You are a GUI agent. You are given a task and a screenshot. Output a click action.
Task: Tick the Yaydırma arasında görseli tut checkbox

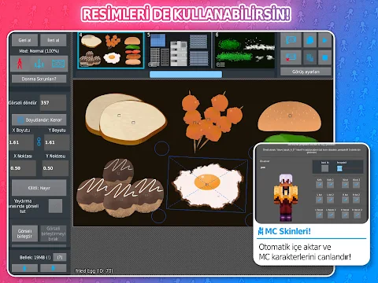pyautogui.click(x=55, y=206)
